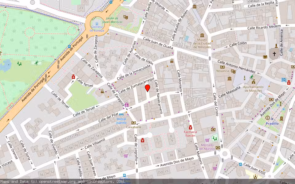
Task: Click the taxi icon near Calle de la Inmaculada
Action: click(x=172, y=61)
